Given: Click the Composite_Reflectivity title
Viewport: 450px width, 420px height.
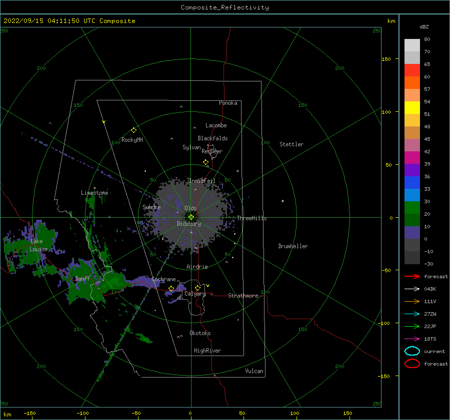Looking at the screenshot, I should click(x=225, y=7).
